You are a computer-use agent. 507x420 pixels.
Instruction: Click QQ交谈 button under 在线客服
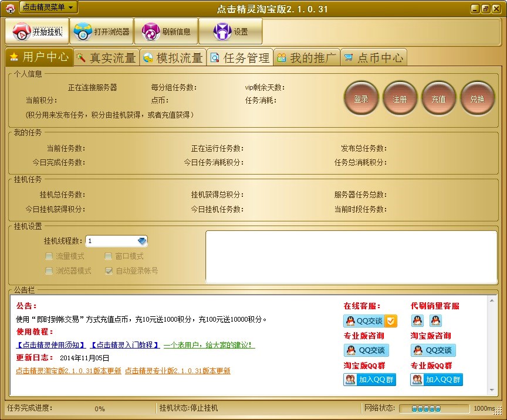coord(364,321)
